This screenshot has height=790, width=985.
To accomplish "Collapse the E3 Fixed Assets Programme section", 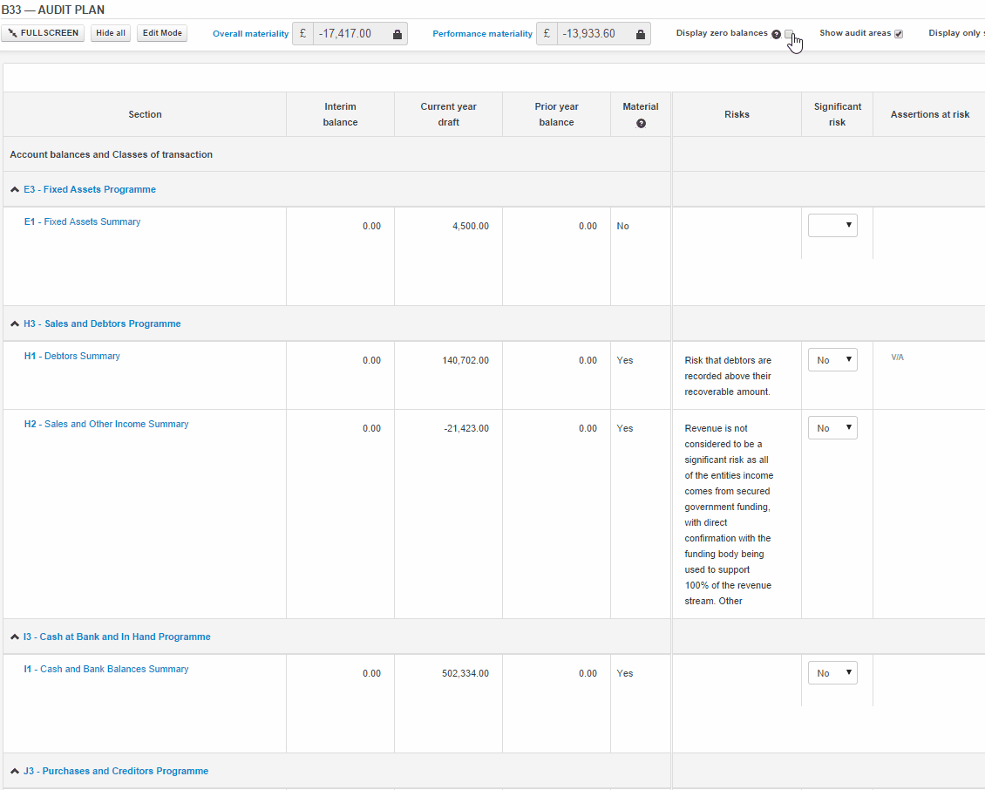I will pyautogui.click(x=14, y=188).
